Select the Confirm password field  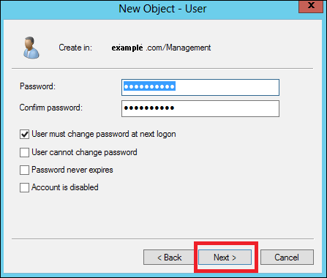point(200,108)
